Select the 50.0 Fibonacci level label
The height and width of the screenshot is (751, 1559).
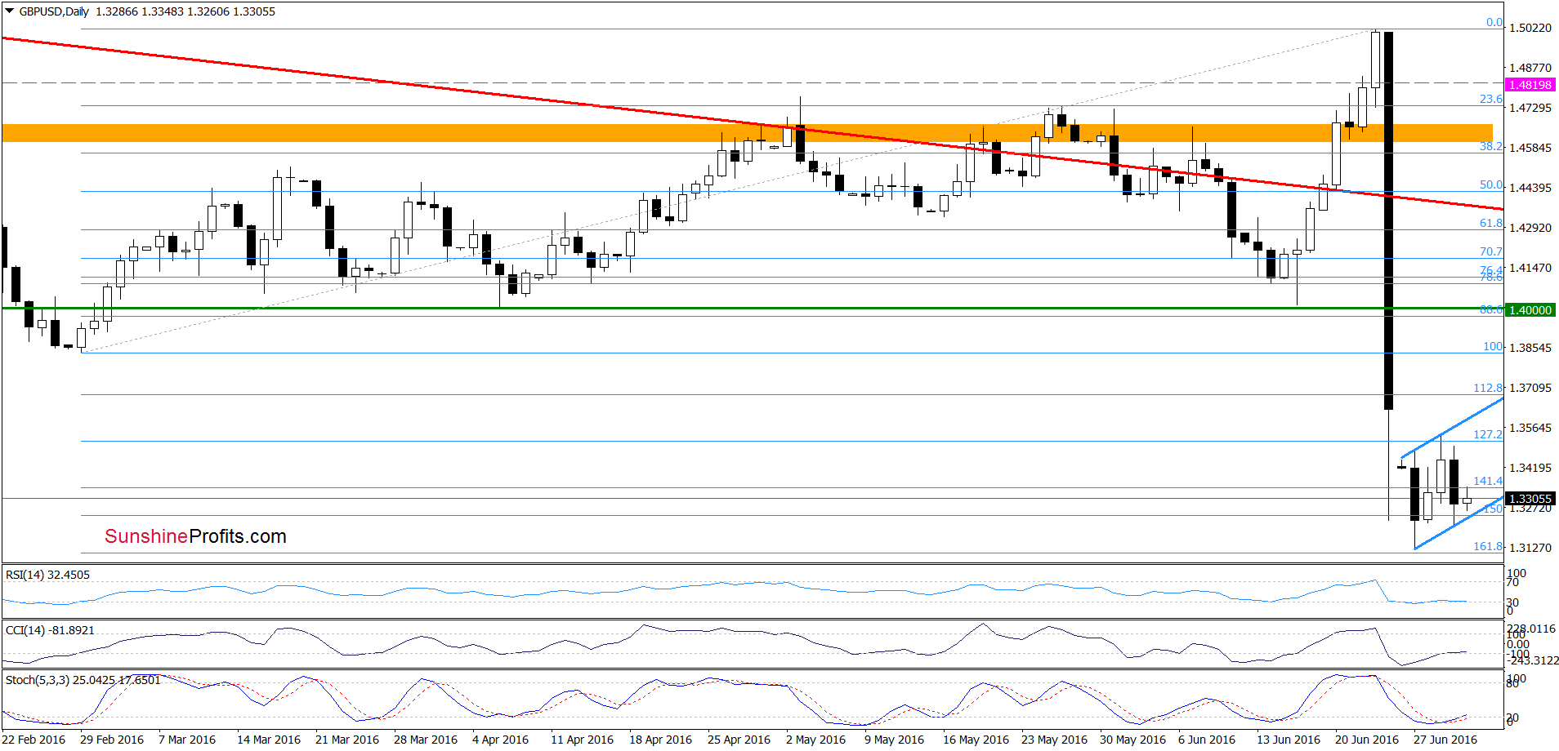(x=1491, y=185)
